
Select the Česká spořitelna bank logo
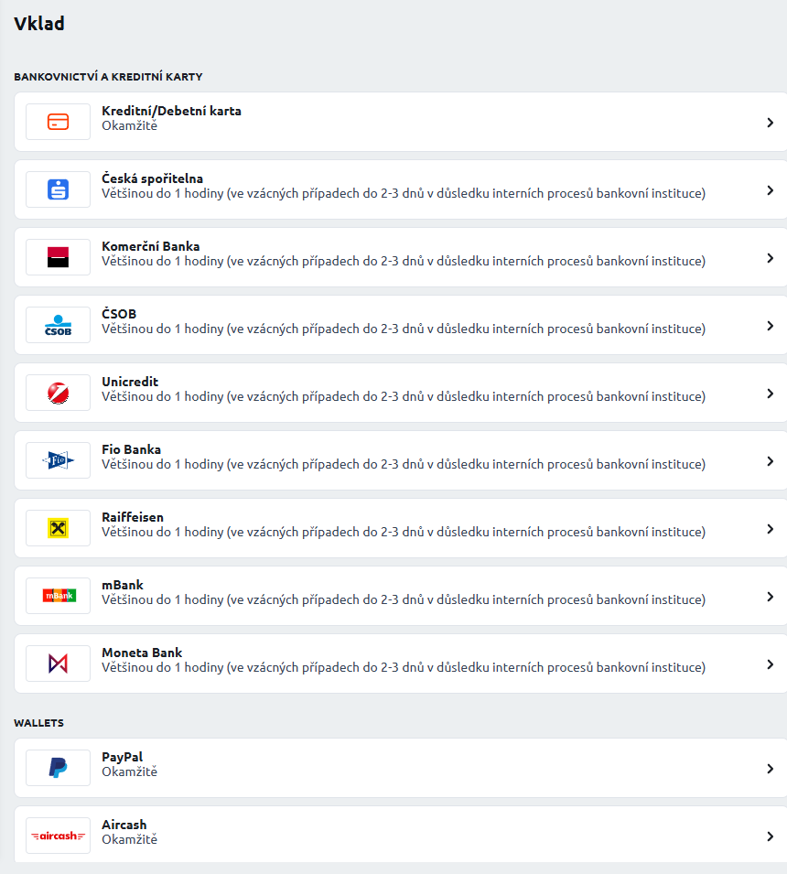click(x=58, y=189)
